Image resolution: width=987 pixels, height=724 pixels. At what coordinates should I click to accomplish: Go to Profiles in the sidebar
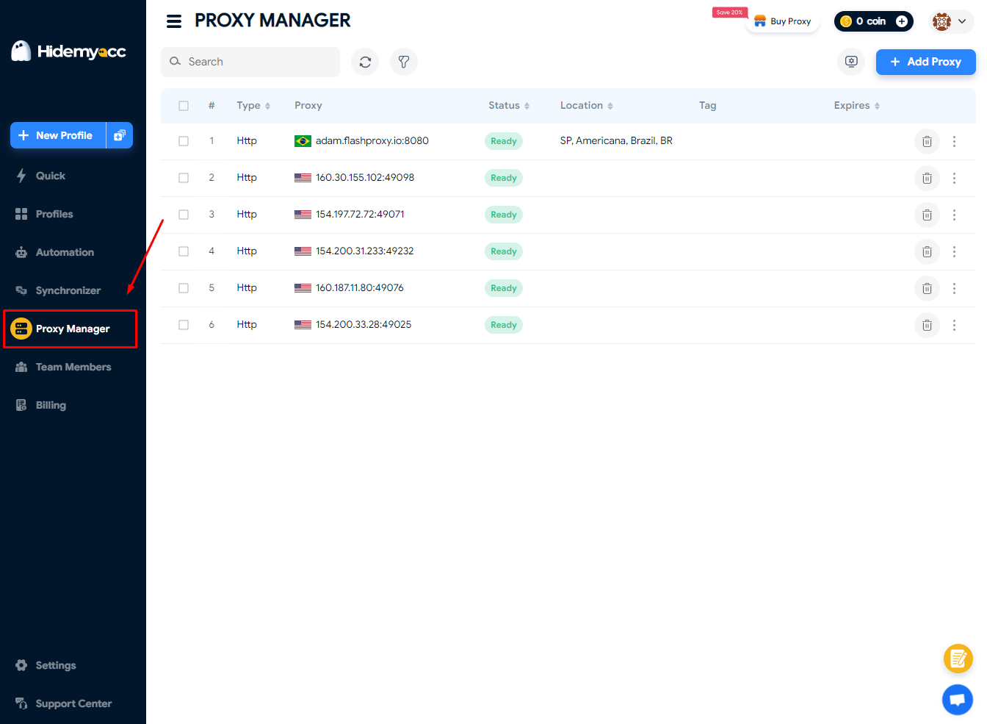44,214
